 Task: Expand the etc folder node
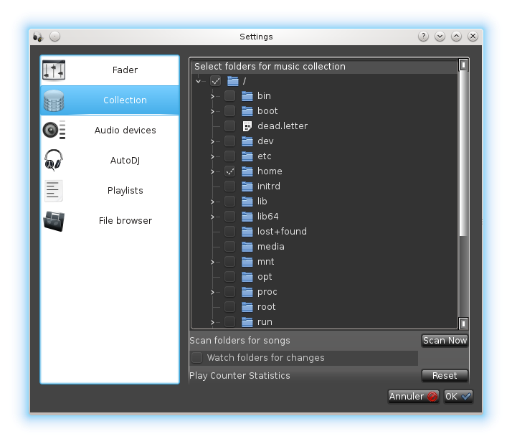click(212, 156)
